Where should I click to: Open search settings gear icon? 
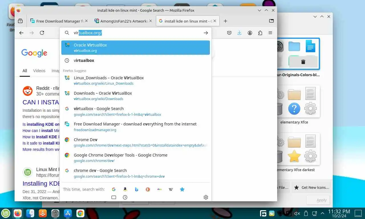[206, 197]
